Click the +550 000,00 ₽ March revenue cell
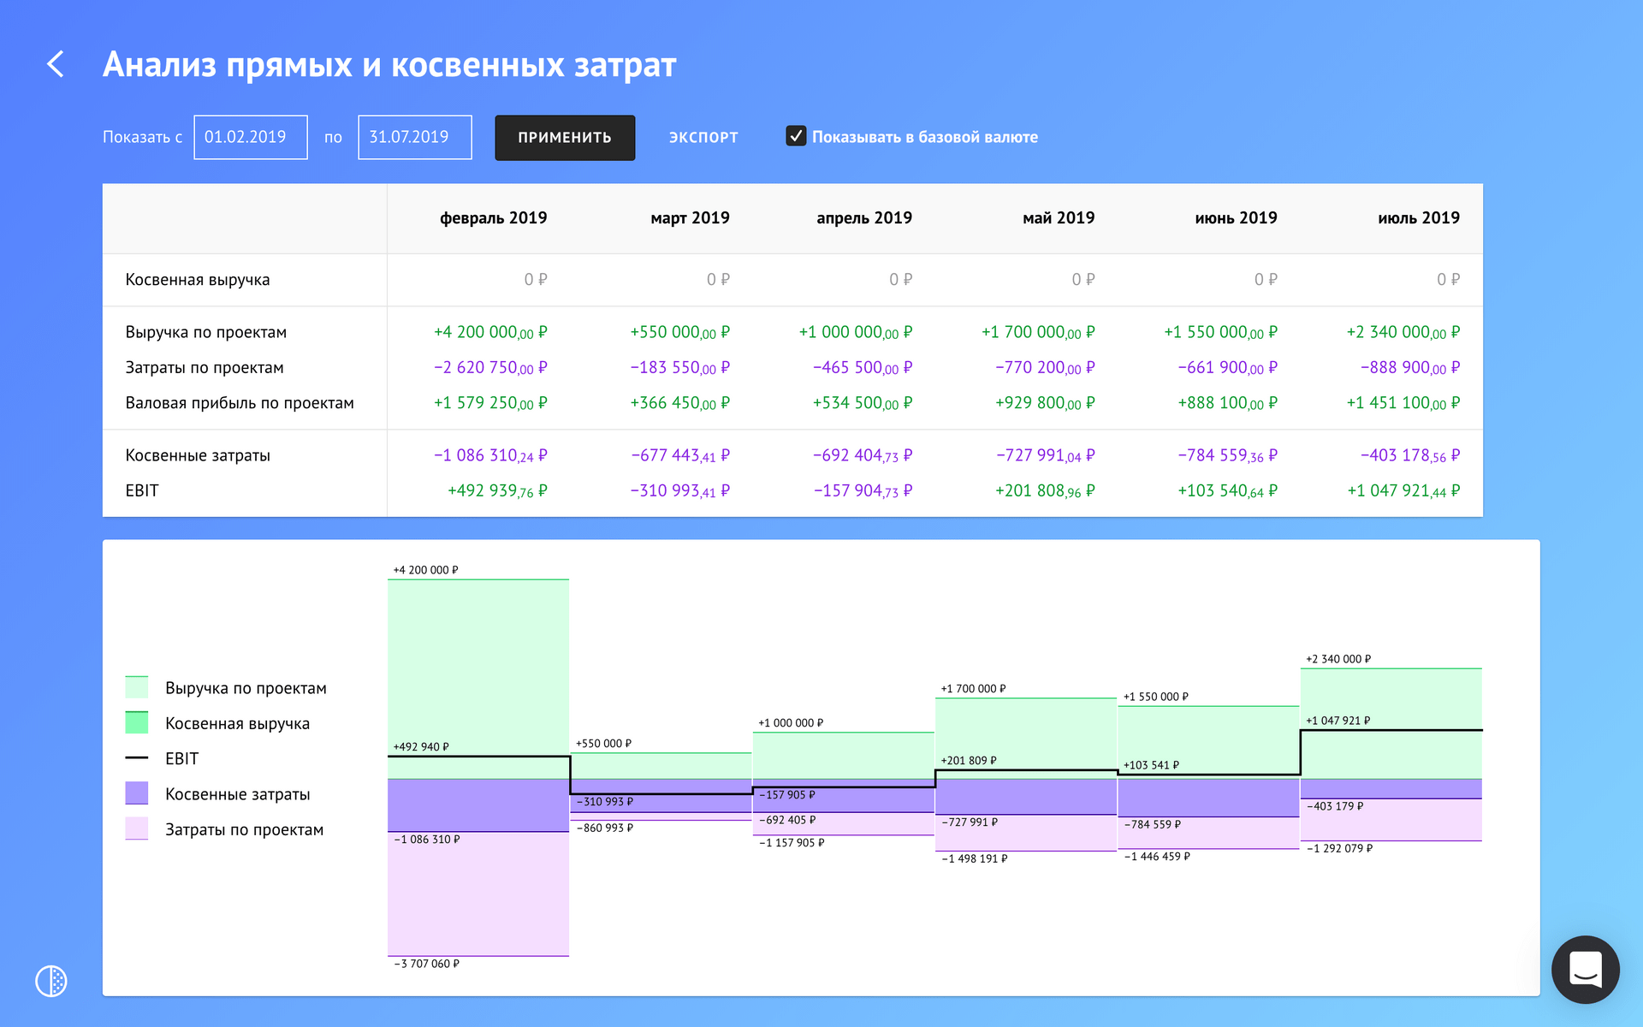Viewport: 1643px width, 1027px height. coord(680,332)
